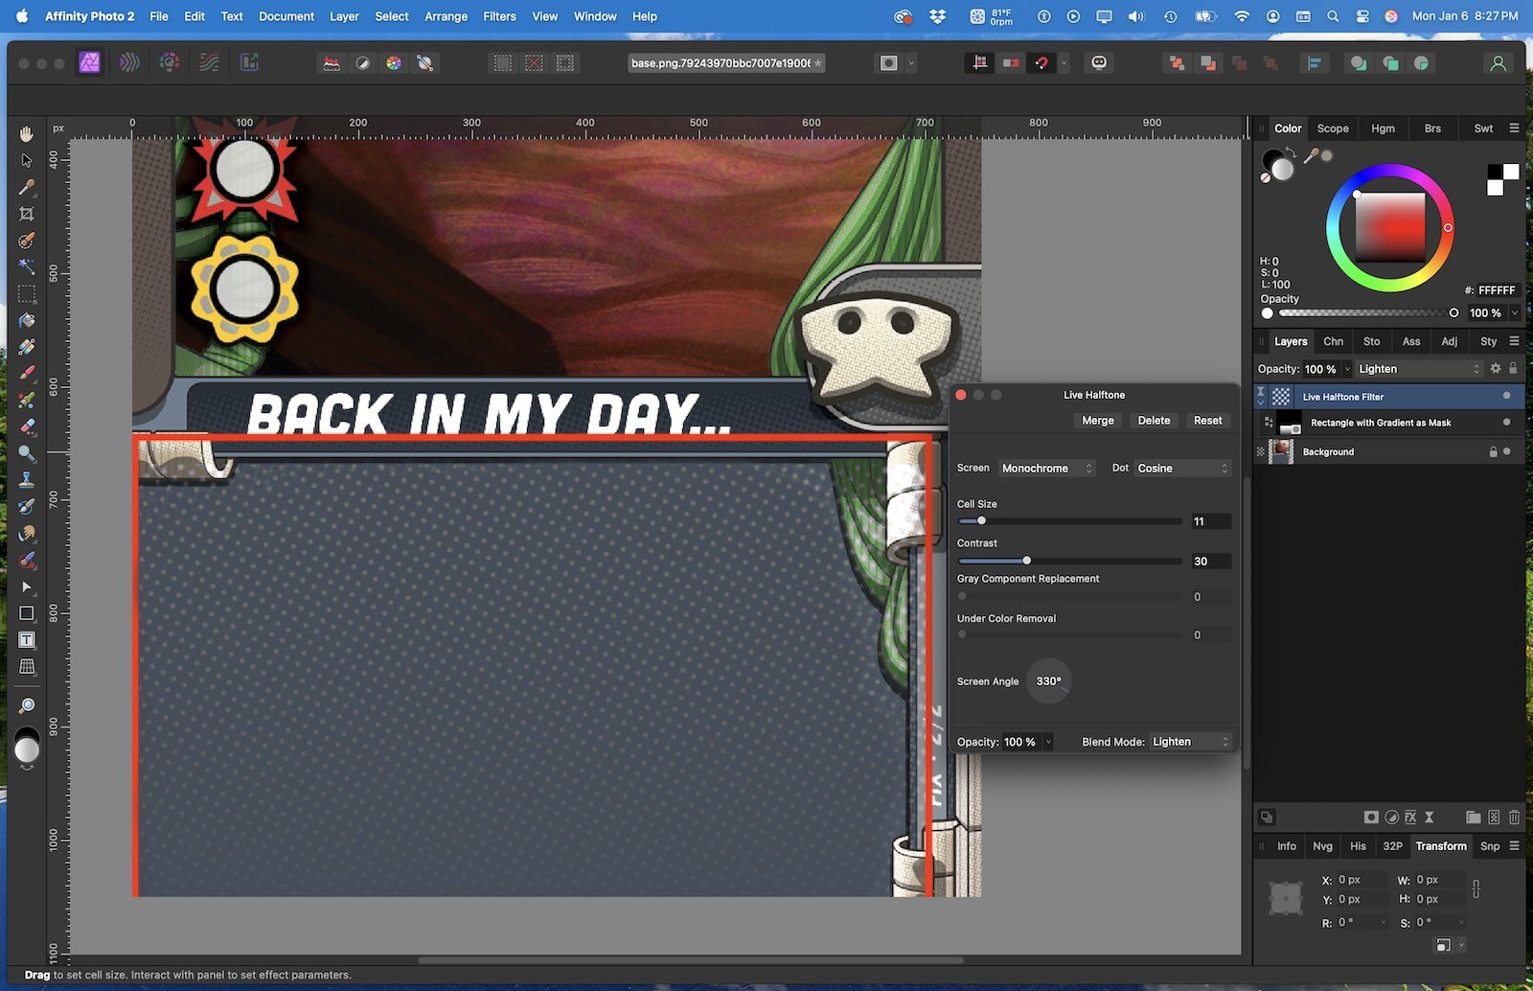Viewport: 1533px width, 991px height.
Task: Apply Auto White Balance from toolbar
Action: 424,63
